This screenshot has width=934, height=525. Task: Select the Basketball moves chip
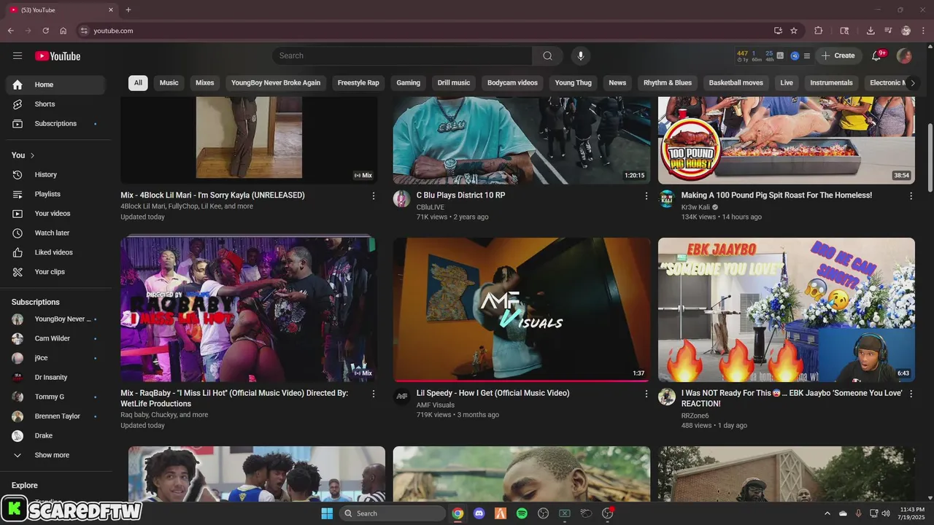click(x=736, y=82)
